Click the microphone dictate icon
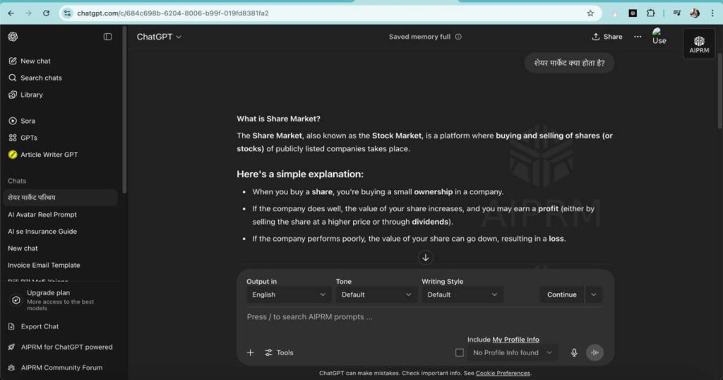This screenshot has width=723, height=380. (x=574, y=352)
